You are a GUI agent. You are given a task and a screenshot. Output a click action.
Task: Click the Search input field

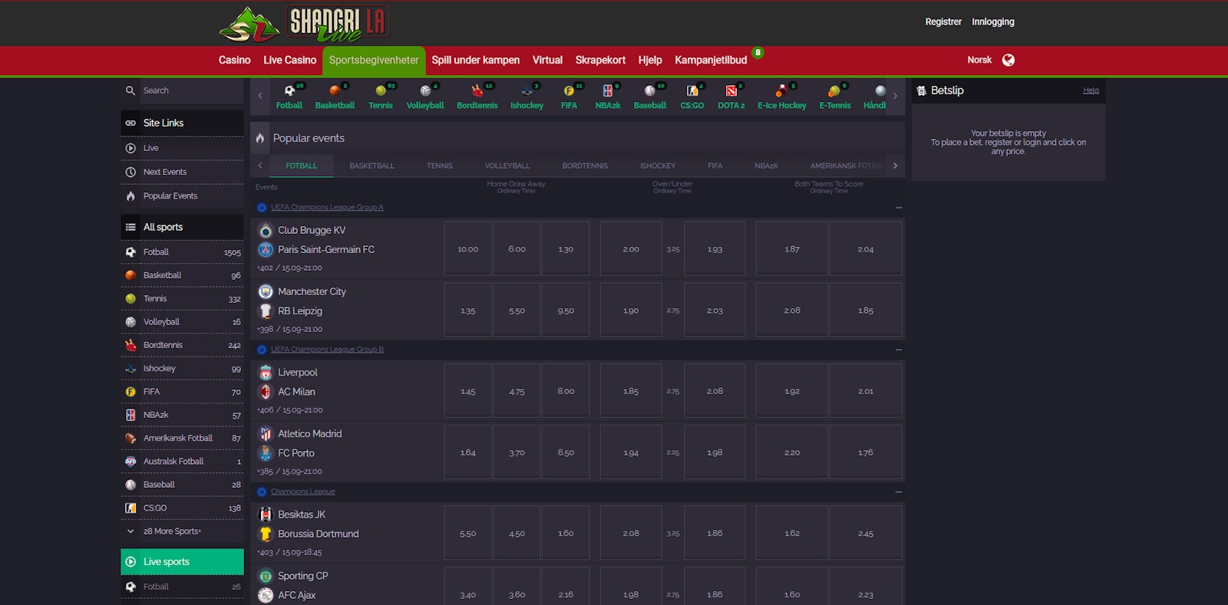[190, 90]
